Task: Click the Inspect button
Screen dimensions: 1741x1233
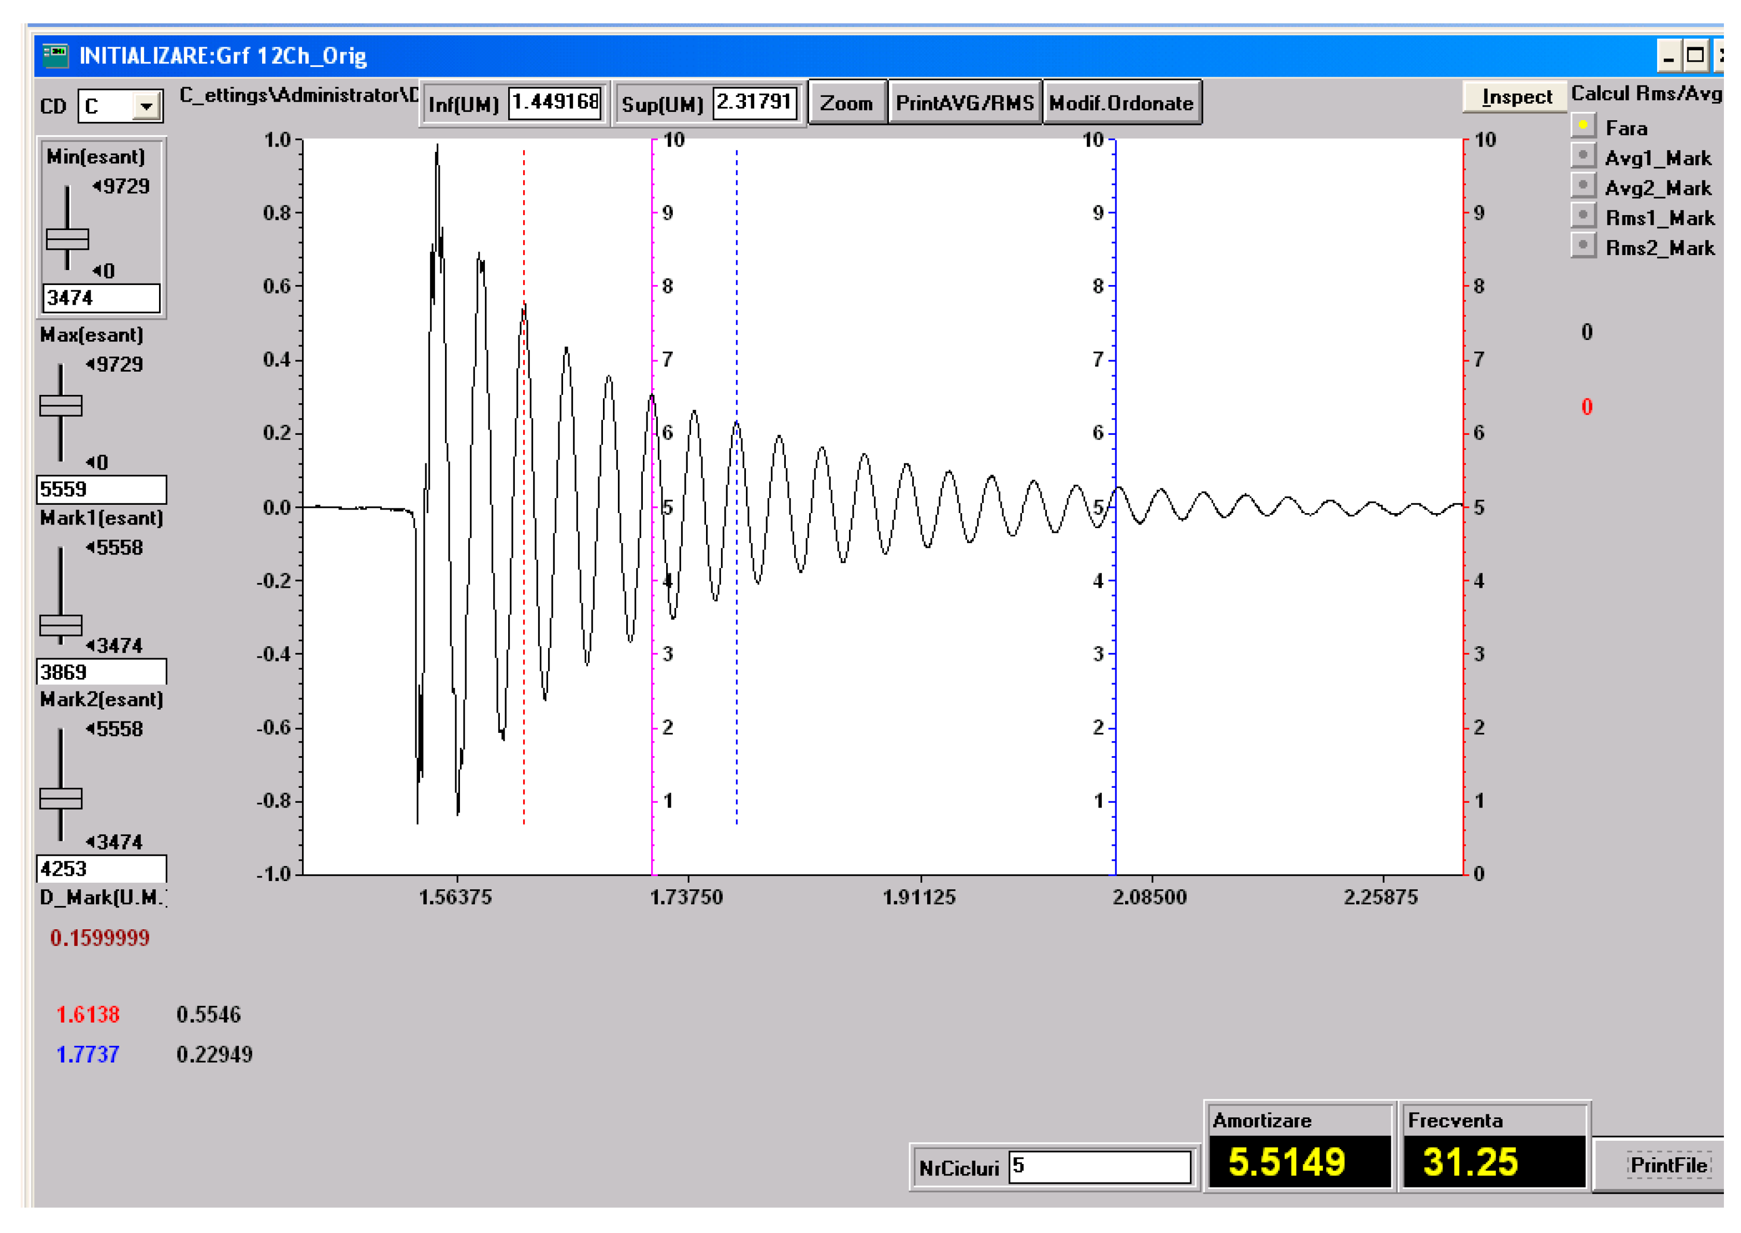Action: tap(1516, 97)
